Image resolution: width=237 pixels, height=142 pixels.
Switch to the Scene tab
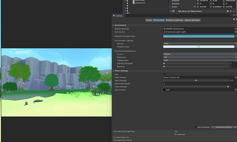click(x=149, y=20)
